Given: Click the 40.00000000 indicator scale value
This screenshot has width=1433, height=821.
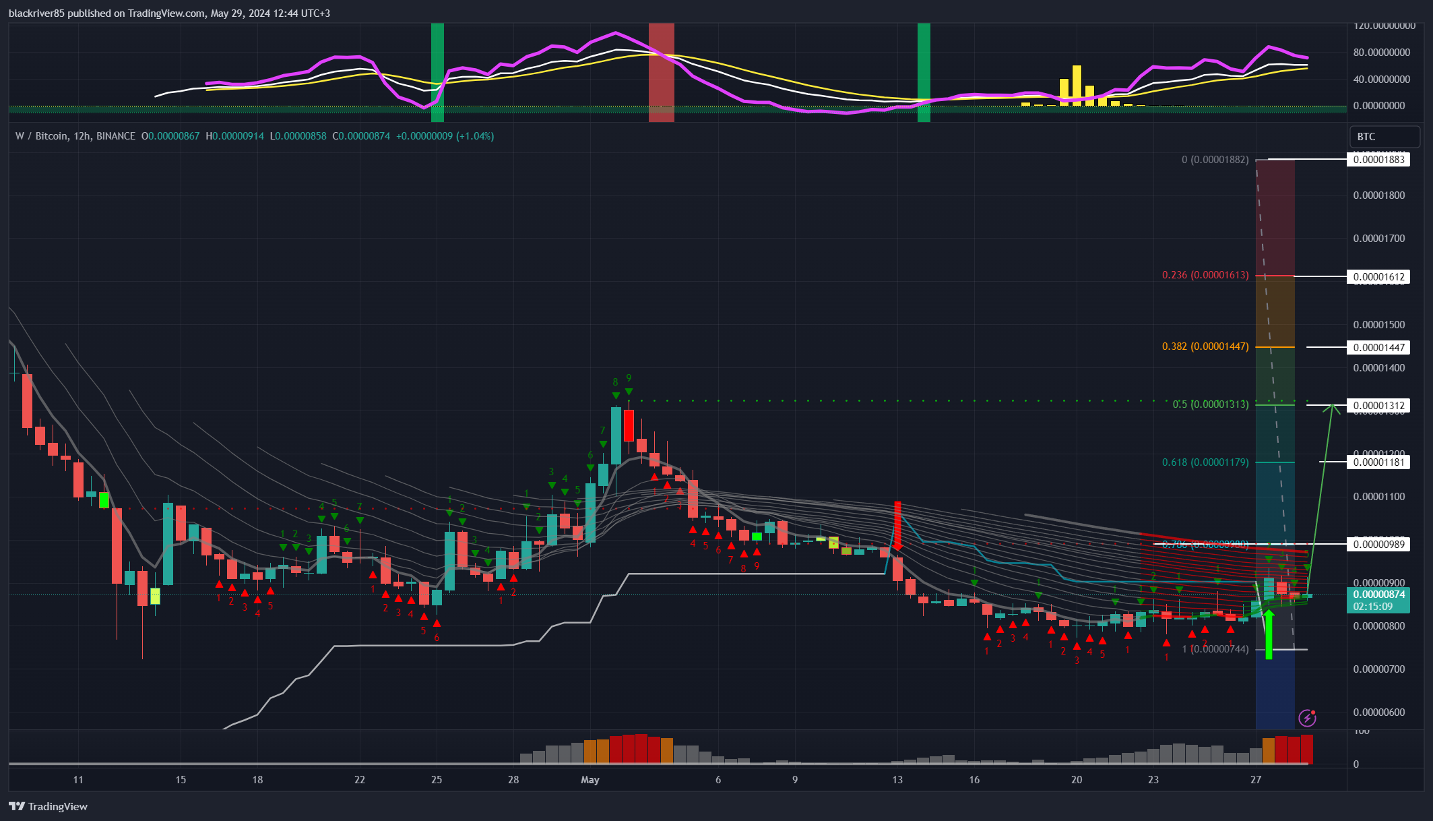Looking at the screenshot, I should [1382, 80].
